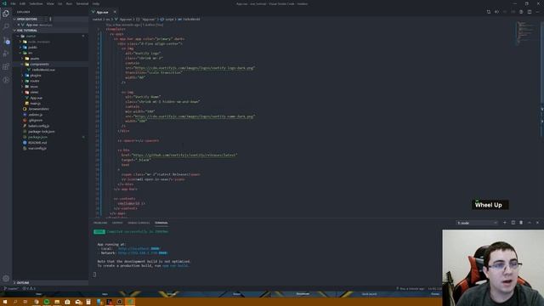The height and width of the screenshot is (306, 544).
Task: Click the VS Code taskbar icon
Action: click(130, 302)
